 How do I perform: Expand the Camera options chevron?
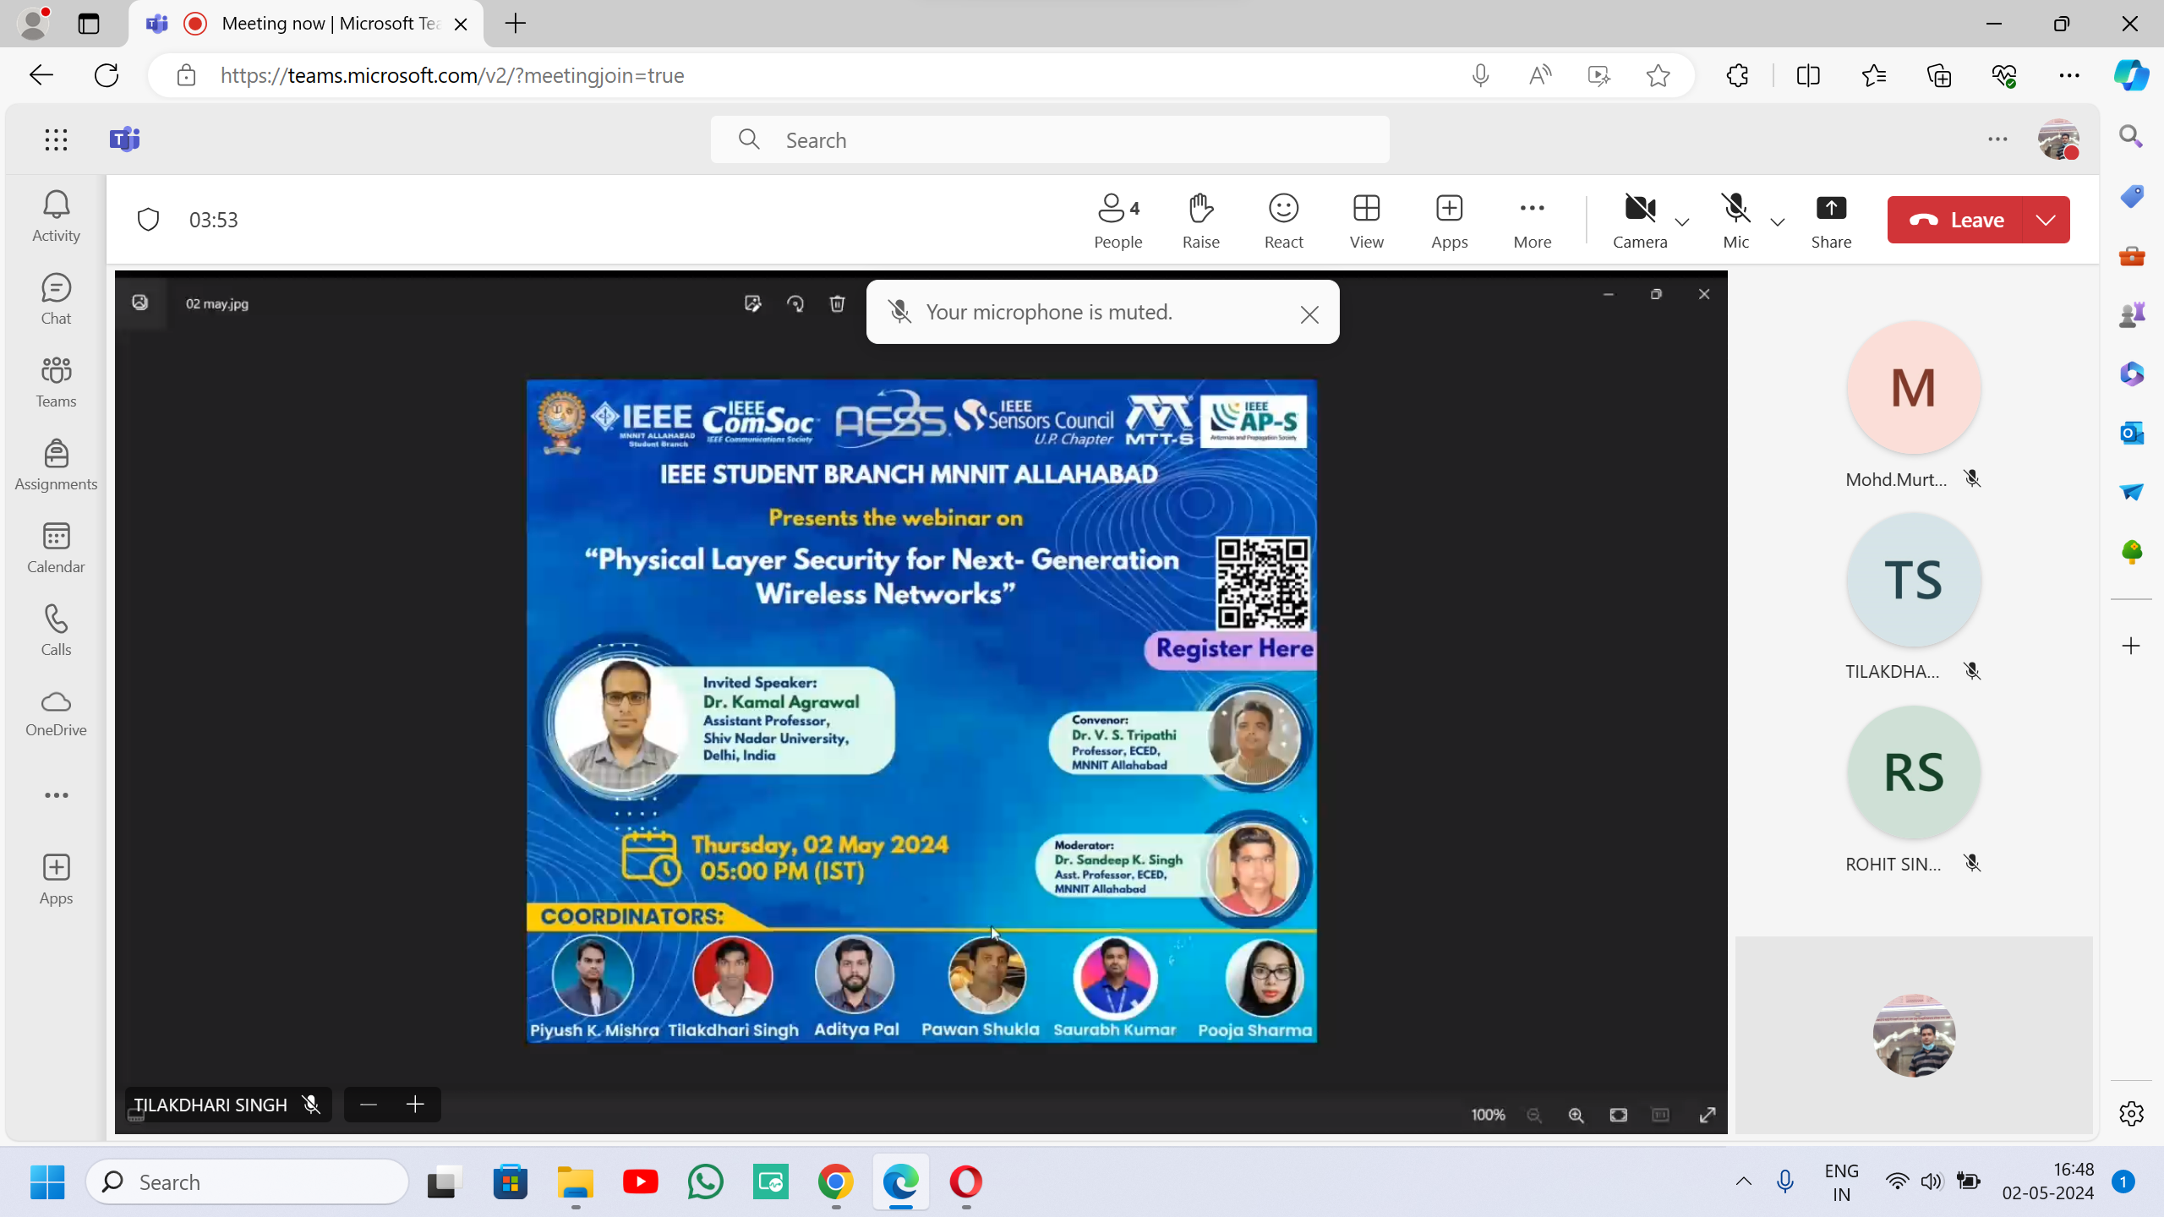(x=1682, y=222)
